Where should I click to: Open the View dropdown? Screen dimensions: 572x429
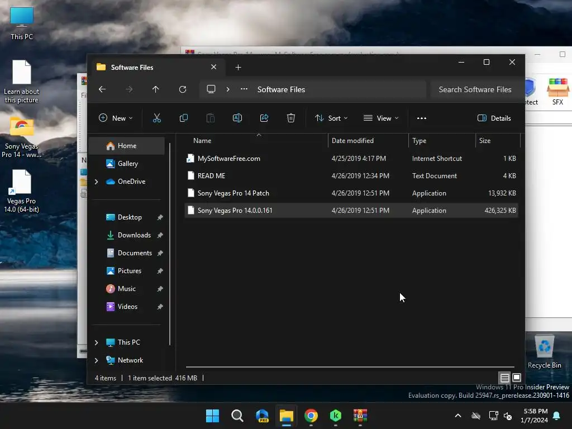(381, 118)
